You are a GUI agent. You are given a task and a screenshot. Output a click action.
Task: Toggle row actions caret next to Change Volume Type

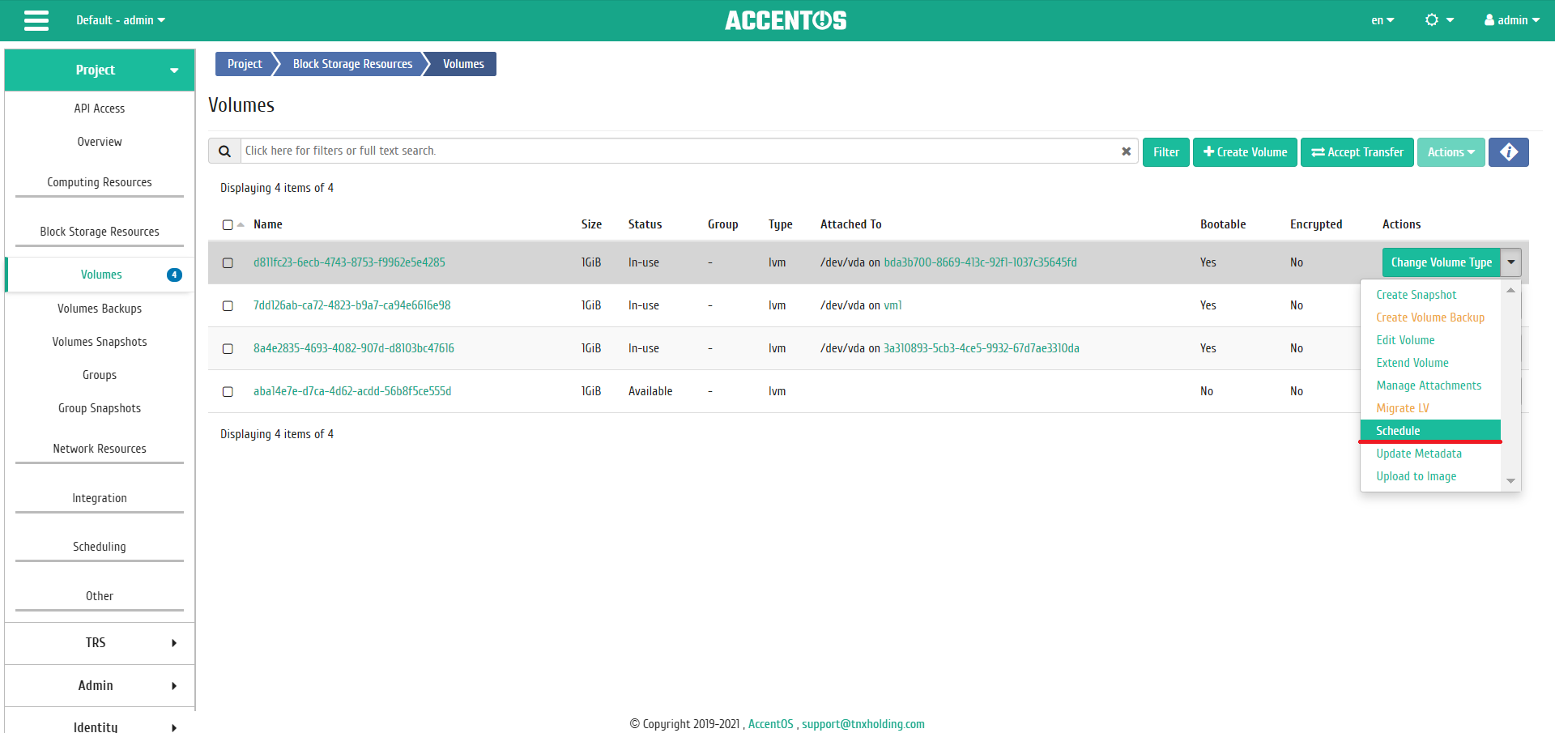click(1511, 262)
